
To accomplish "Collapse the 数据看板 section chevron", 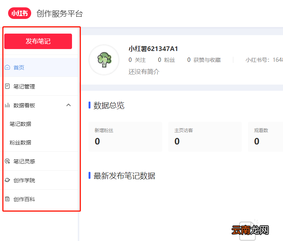I will pos(69,105).
